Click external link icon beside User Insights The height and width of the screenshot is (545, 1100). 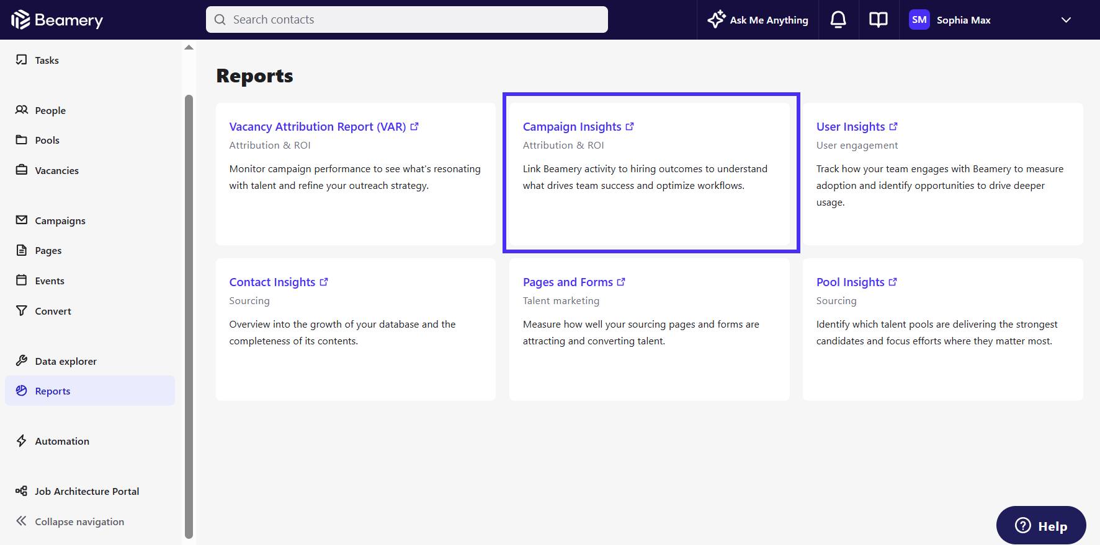(x=893, y=126)
